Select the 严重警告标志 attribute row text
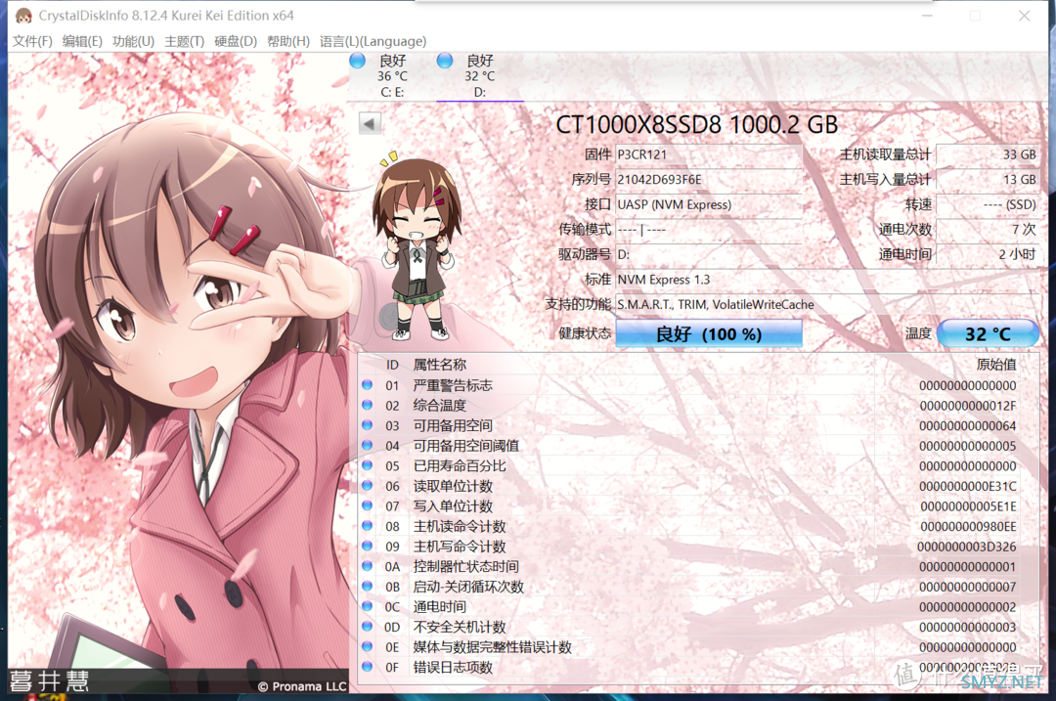The height and width of the screenshot is (701, 1056). 453,385
